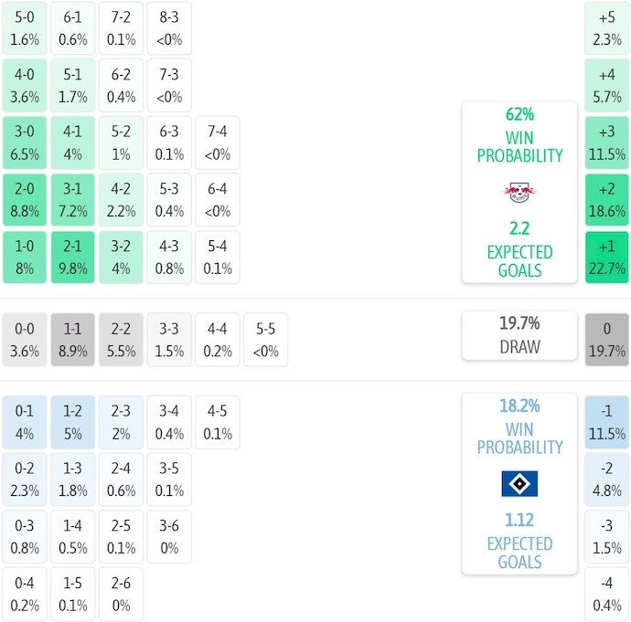Select the 1-1 draw score tile

73,340
